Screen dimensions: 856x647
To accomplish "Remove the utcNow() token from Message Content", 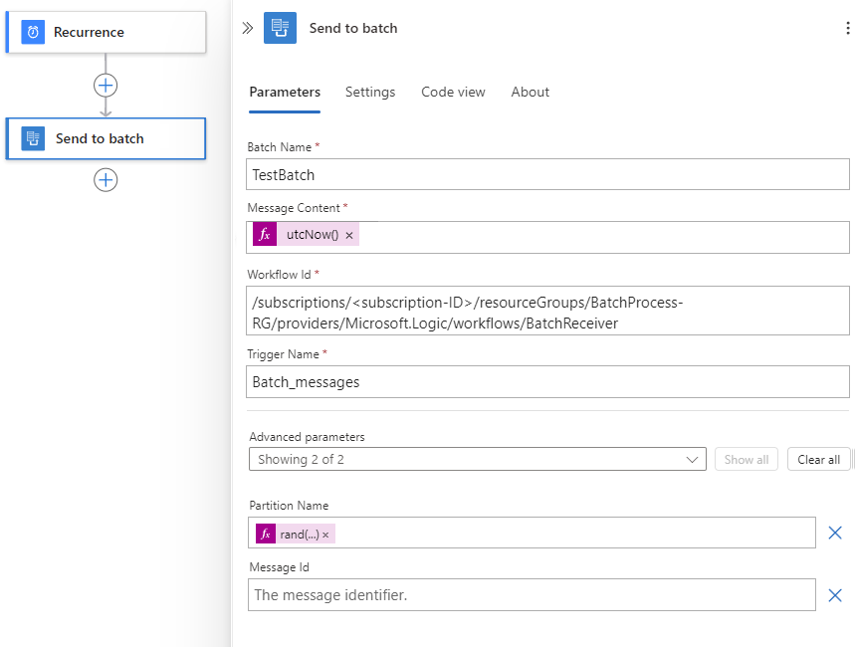I will [x=347, y=234].
